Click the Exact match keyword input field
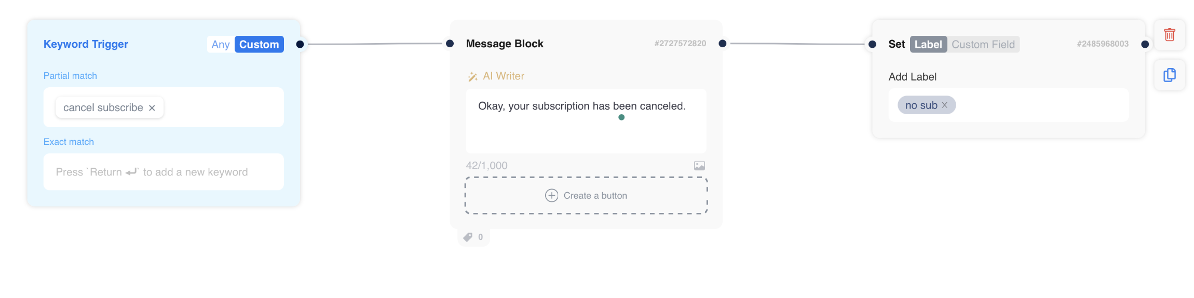This screenshot has width=1194, height=298. point(164,172)
